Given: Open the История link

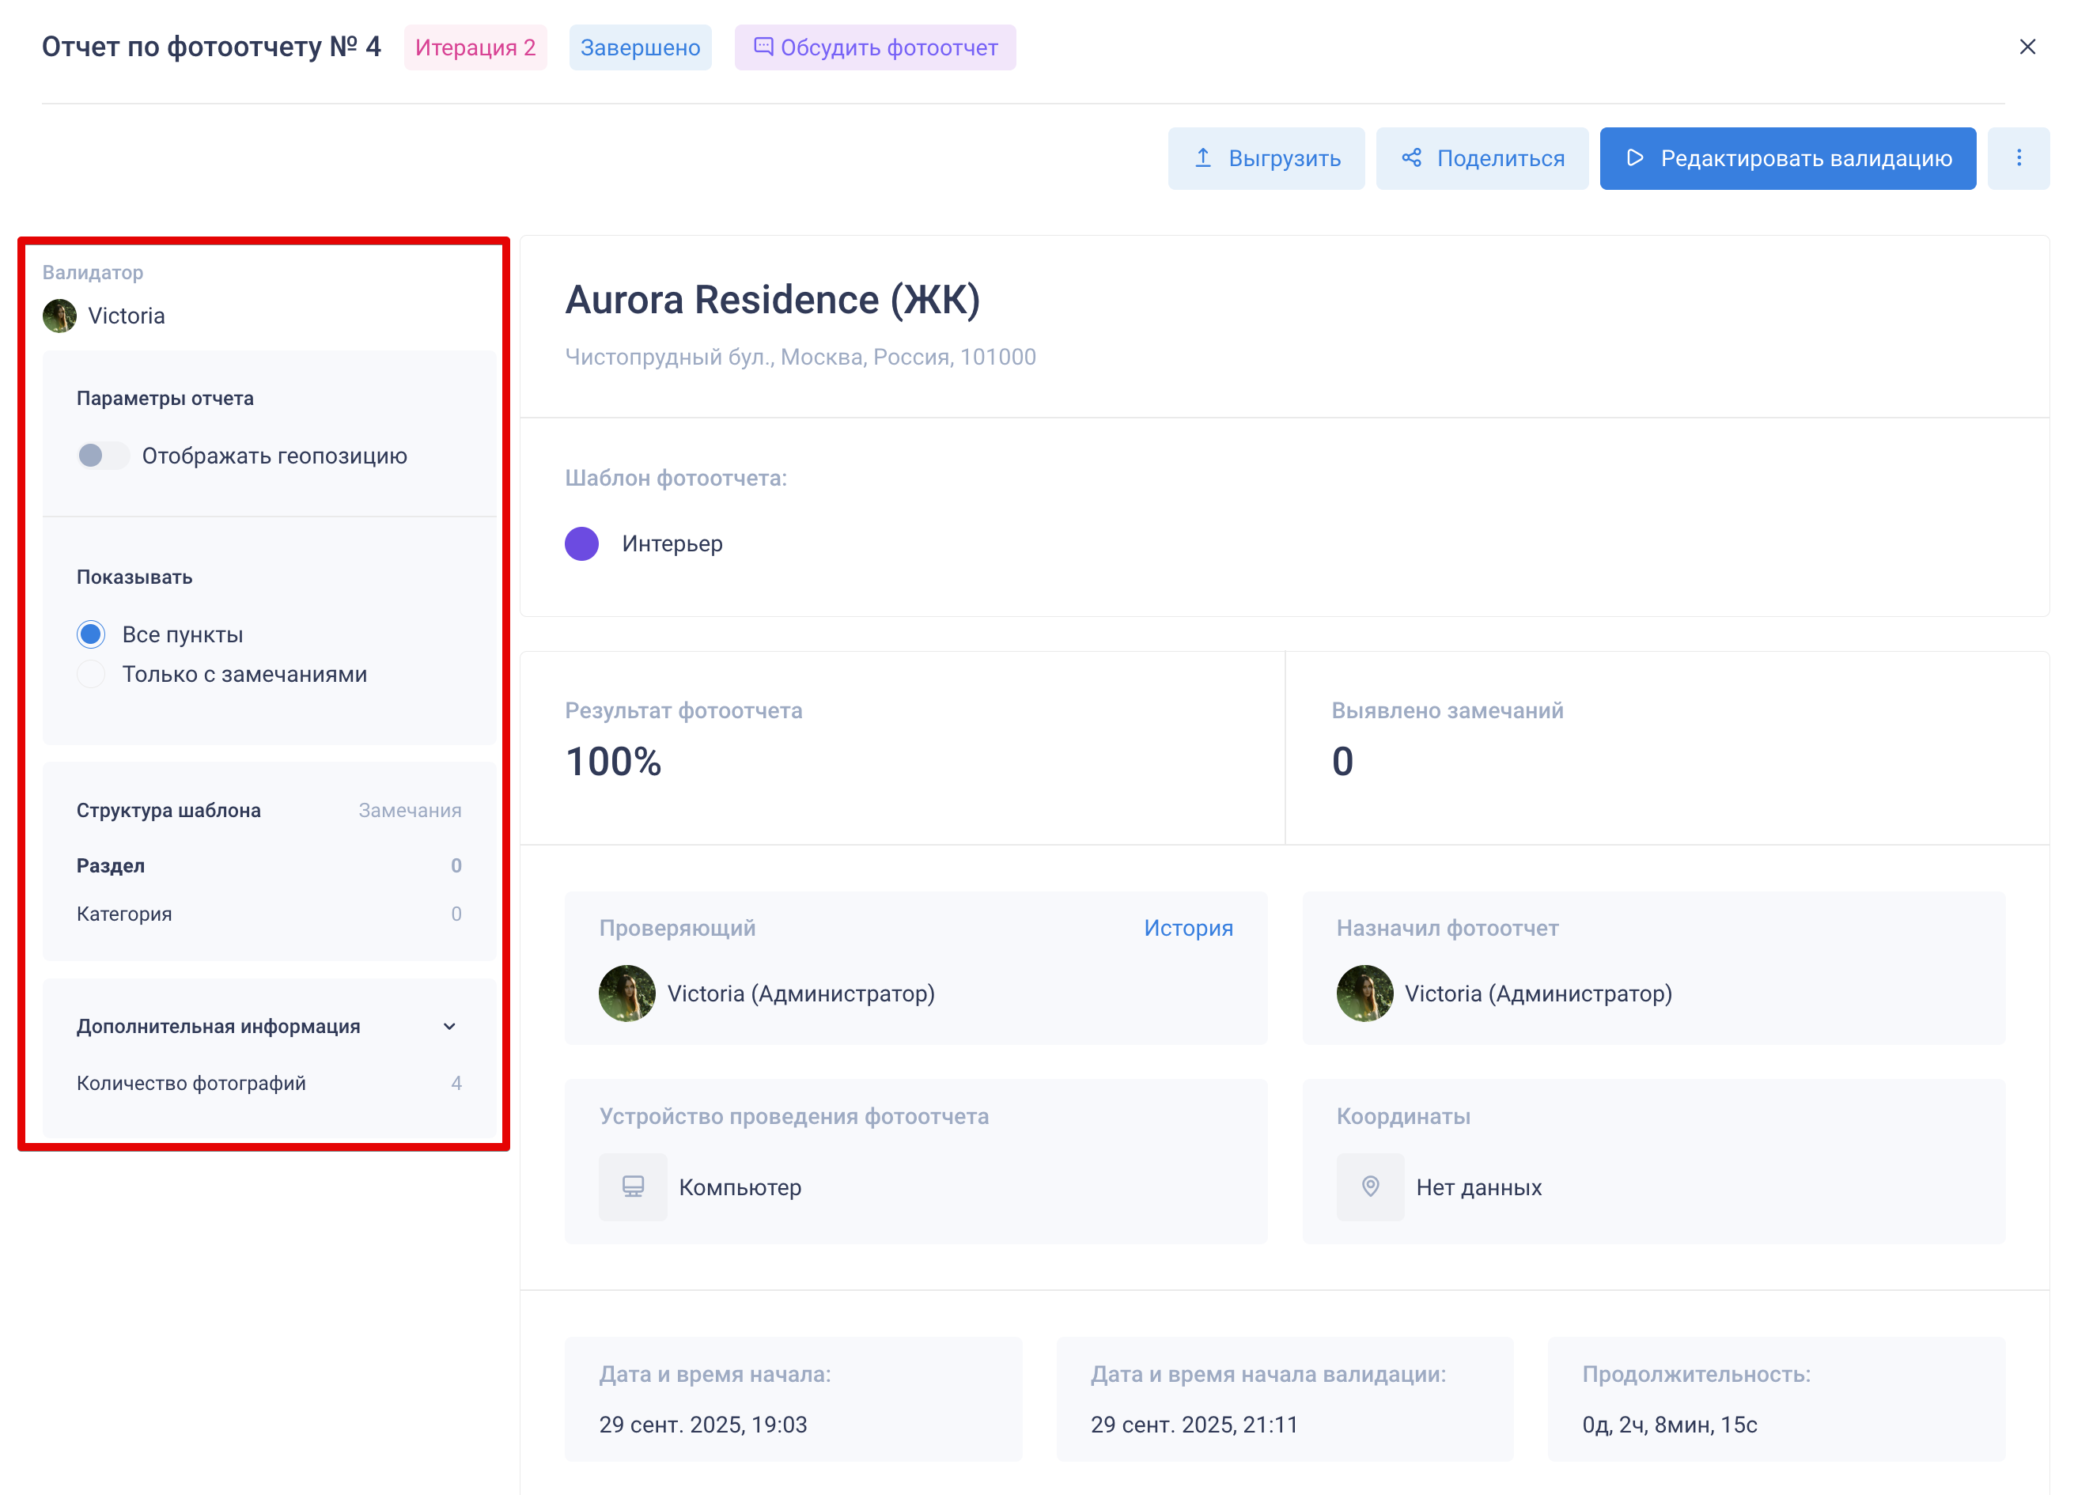Looking at the screenshot, I should pos(1188,928).
